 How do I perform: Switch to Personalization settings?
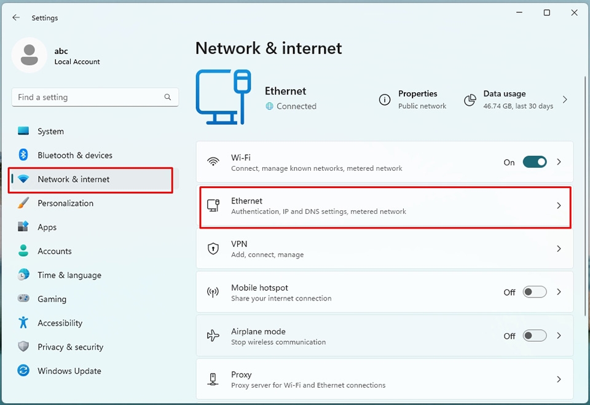(x=65, y=203)
